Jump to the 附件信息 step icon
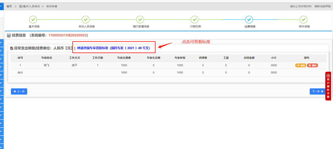The height and width of the screenshot is (149, 333). tap(303, 20)
